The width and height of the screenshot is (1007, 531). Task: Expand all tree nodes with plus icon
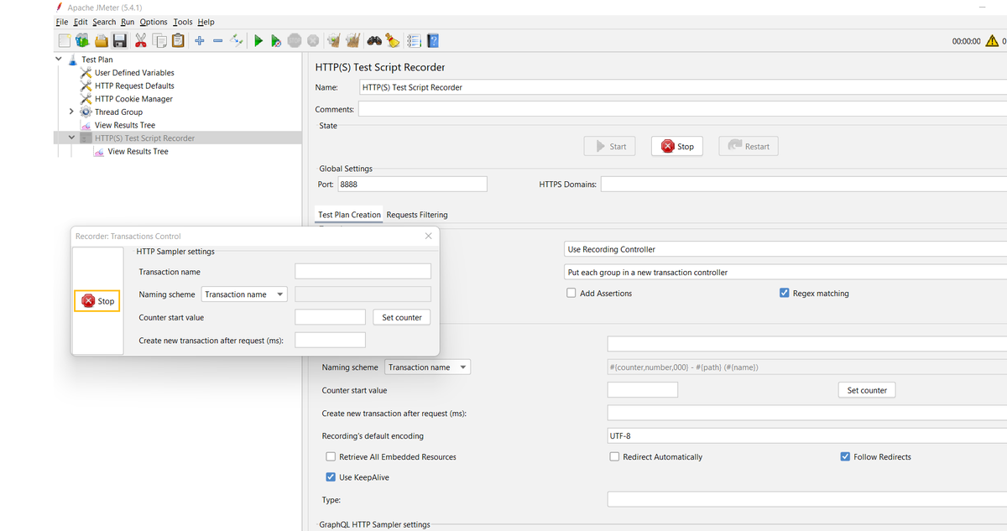200,40
